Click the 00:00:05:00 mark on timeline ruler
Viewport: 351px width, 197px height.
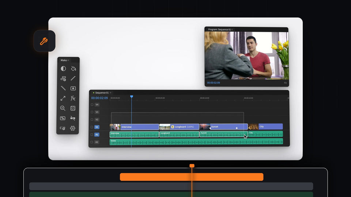point(160,98)
